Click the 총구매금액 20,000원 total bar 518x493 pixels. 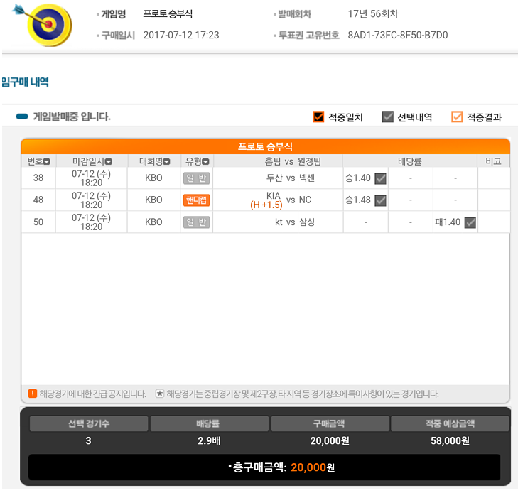point(264,467)
